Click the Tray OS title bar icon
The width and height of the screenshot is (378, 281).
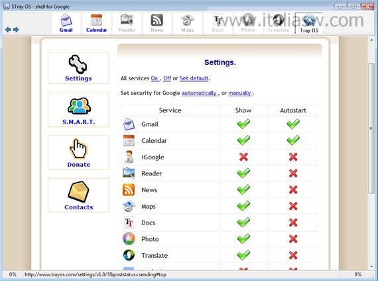click(x=7, y=6)
